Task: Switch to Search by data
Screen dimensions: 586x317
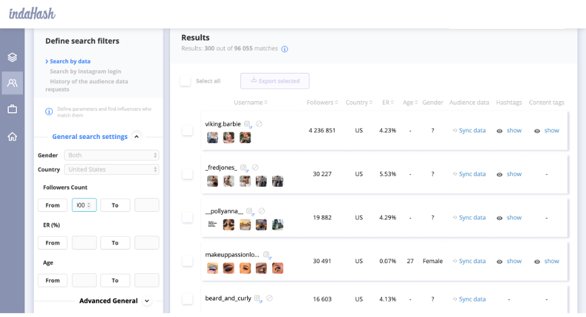Action: 70,61
